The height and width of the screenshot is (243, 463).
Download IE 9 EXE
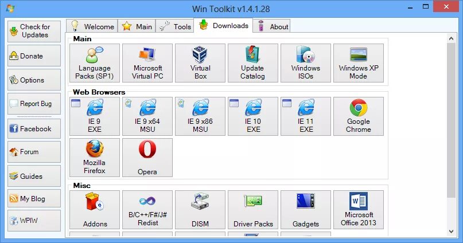[95, 116]
